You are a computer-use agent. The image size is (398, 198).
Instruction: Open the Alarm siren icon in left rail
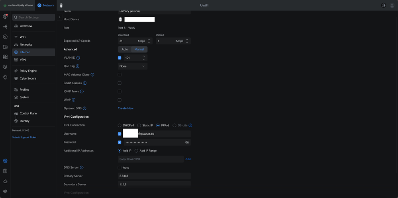tap(5, 181)
